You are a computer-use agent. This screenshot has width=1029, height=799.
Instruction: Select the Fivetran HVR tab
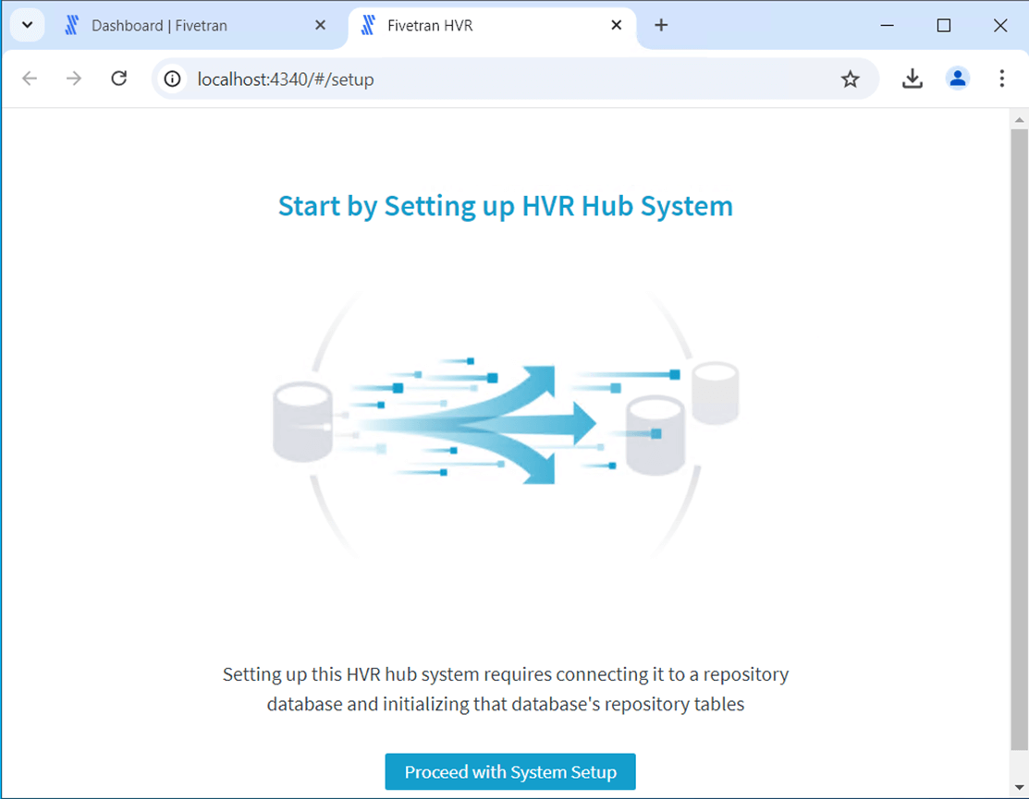tap(492, 26)
